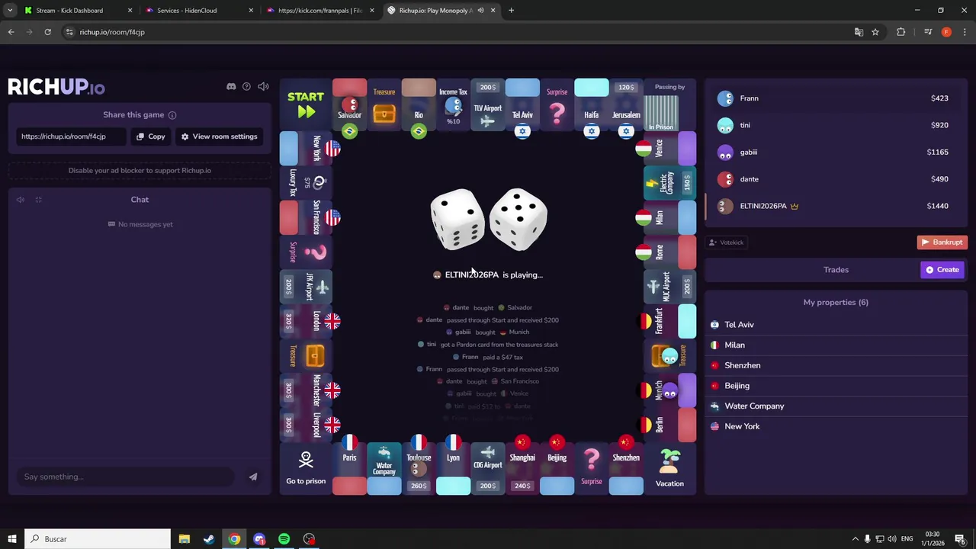Open View room settings

pos(219,136)
